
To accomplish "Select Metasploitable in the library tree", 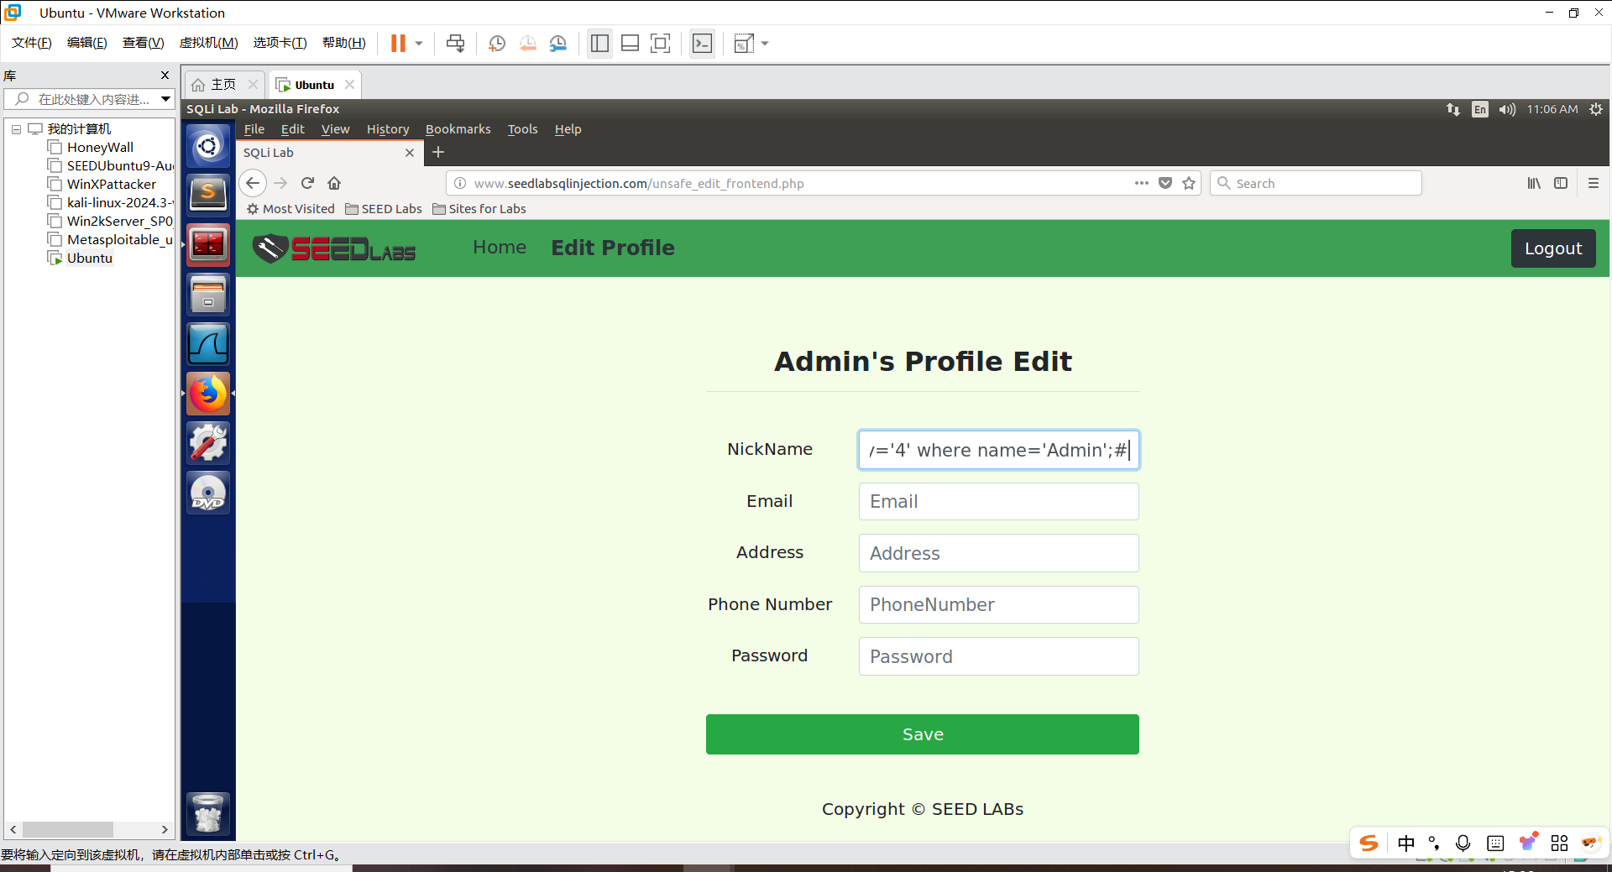I will click(111, 240).
